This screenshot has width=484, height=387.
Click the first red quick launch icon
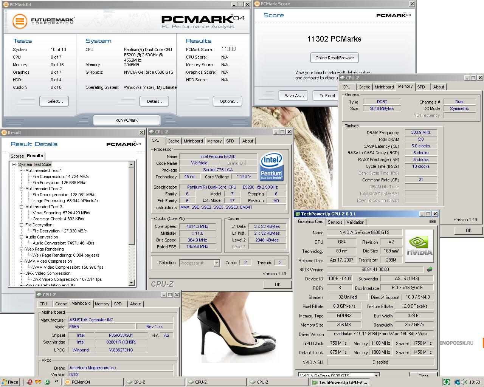(29, 382)
